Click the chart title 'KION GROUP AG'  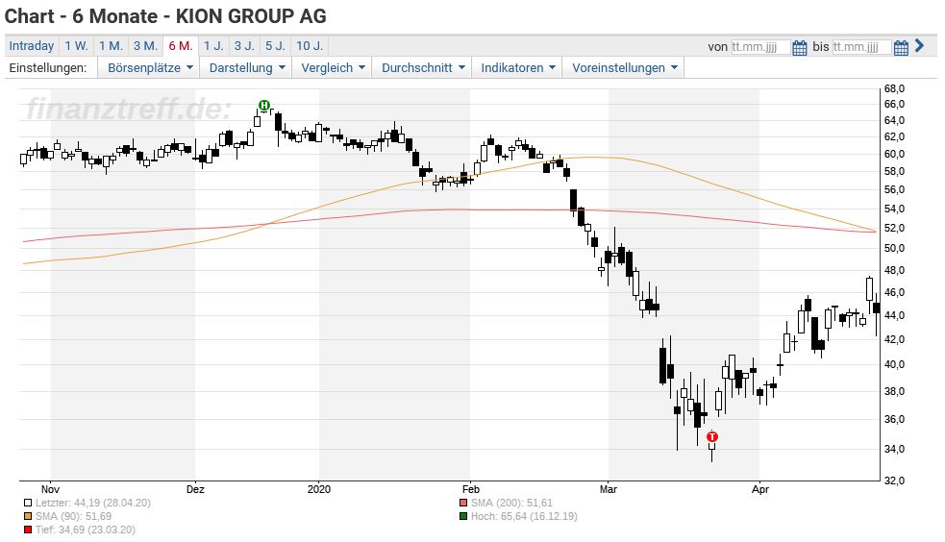[251, 16]
